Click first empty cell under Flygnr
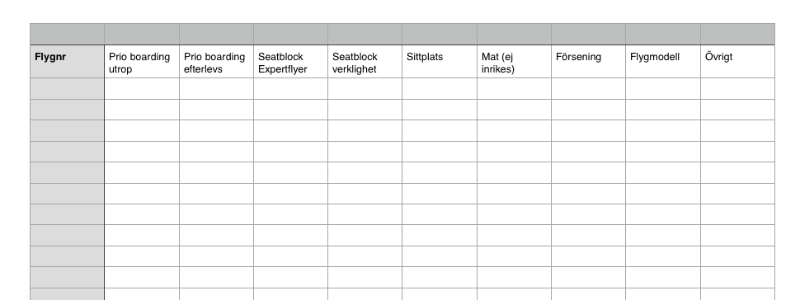The width and height of the screenshot is (800, 300). pyautogui.click(x=68, y=89)
